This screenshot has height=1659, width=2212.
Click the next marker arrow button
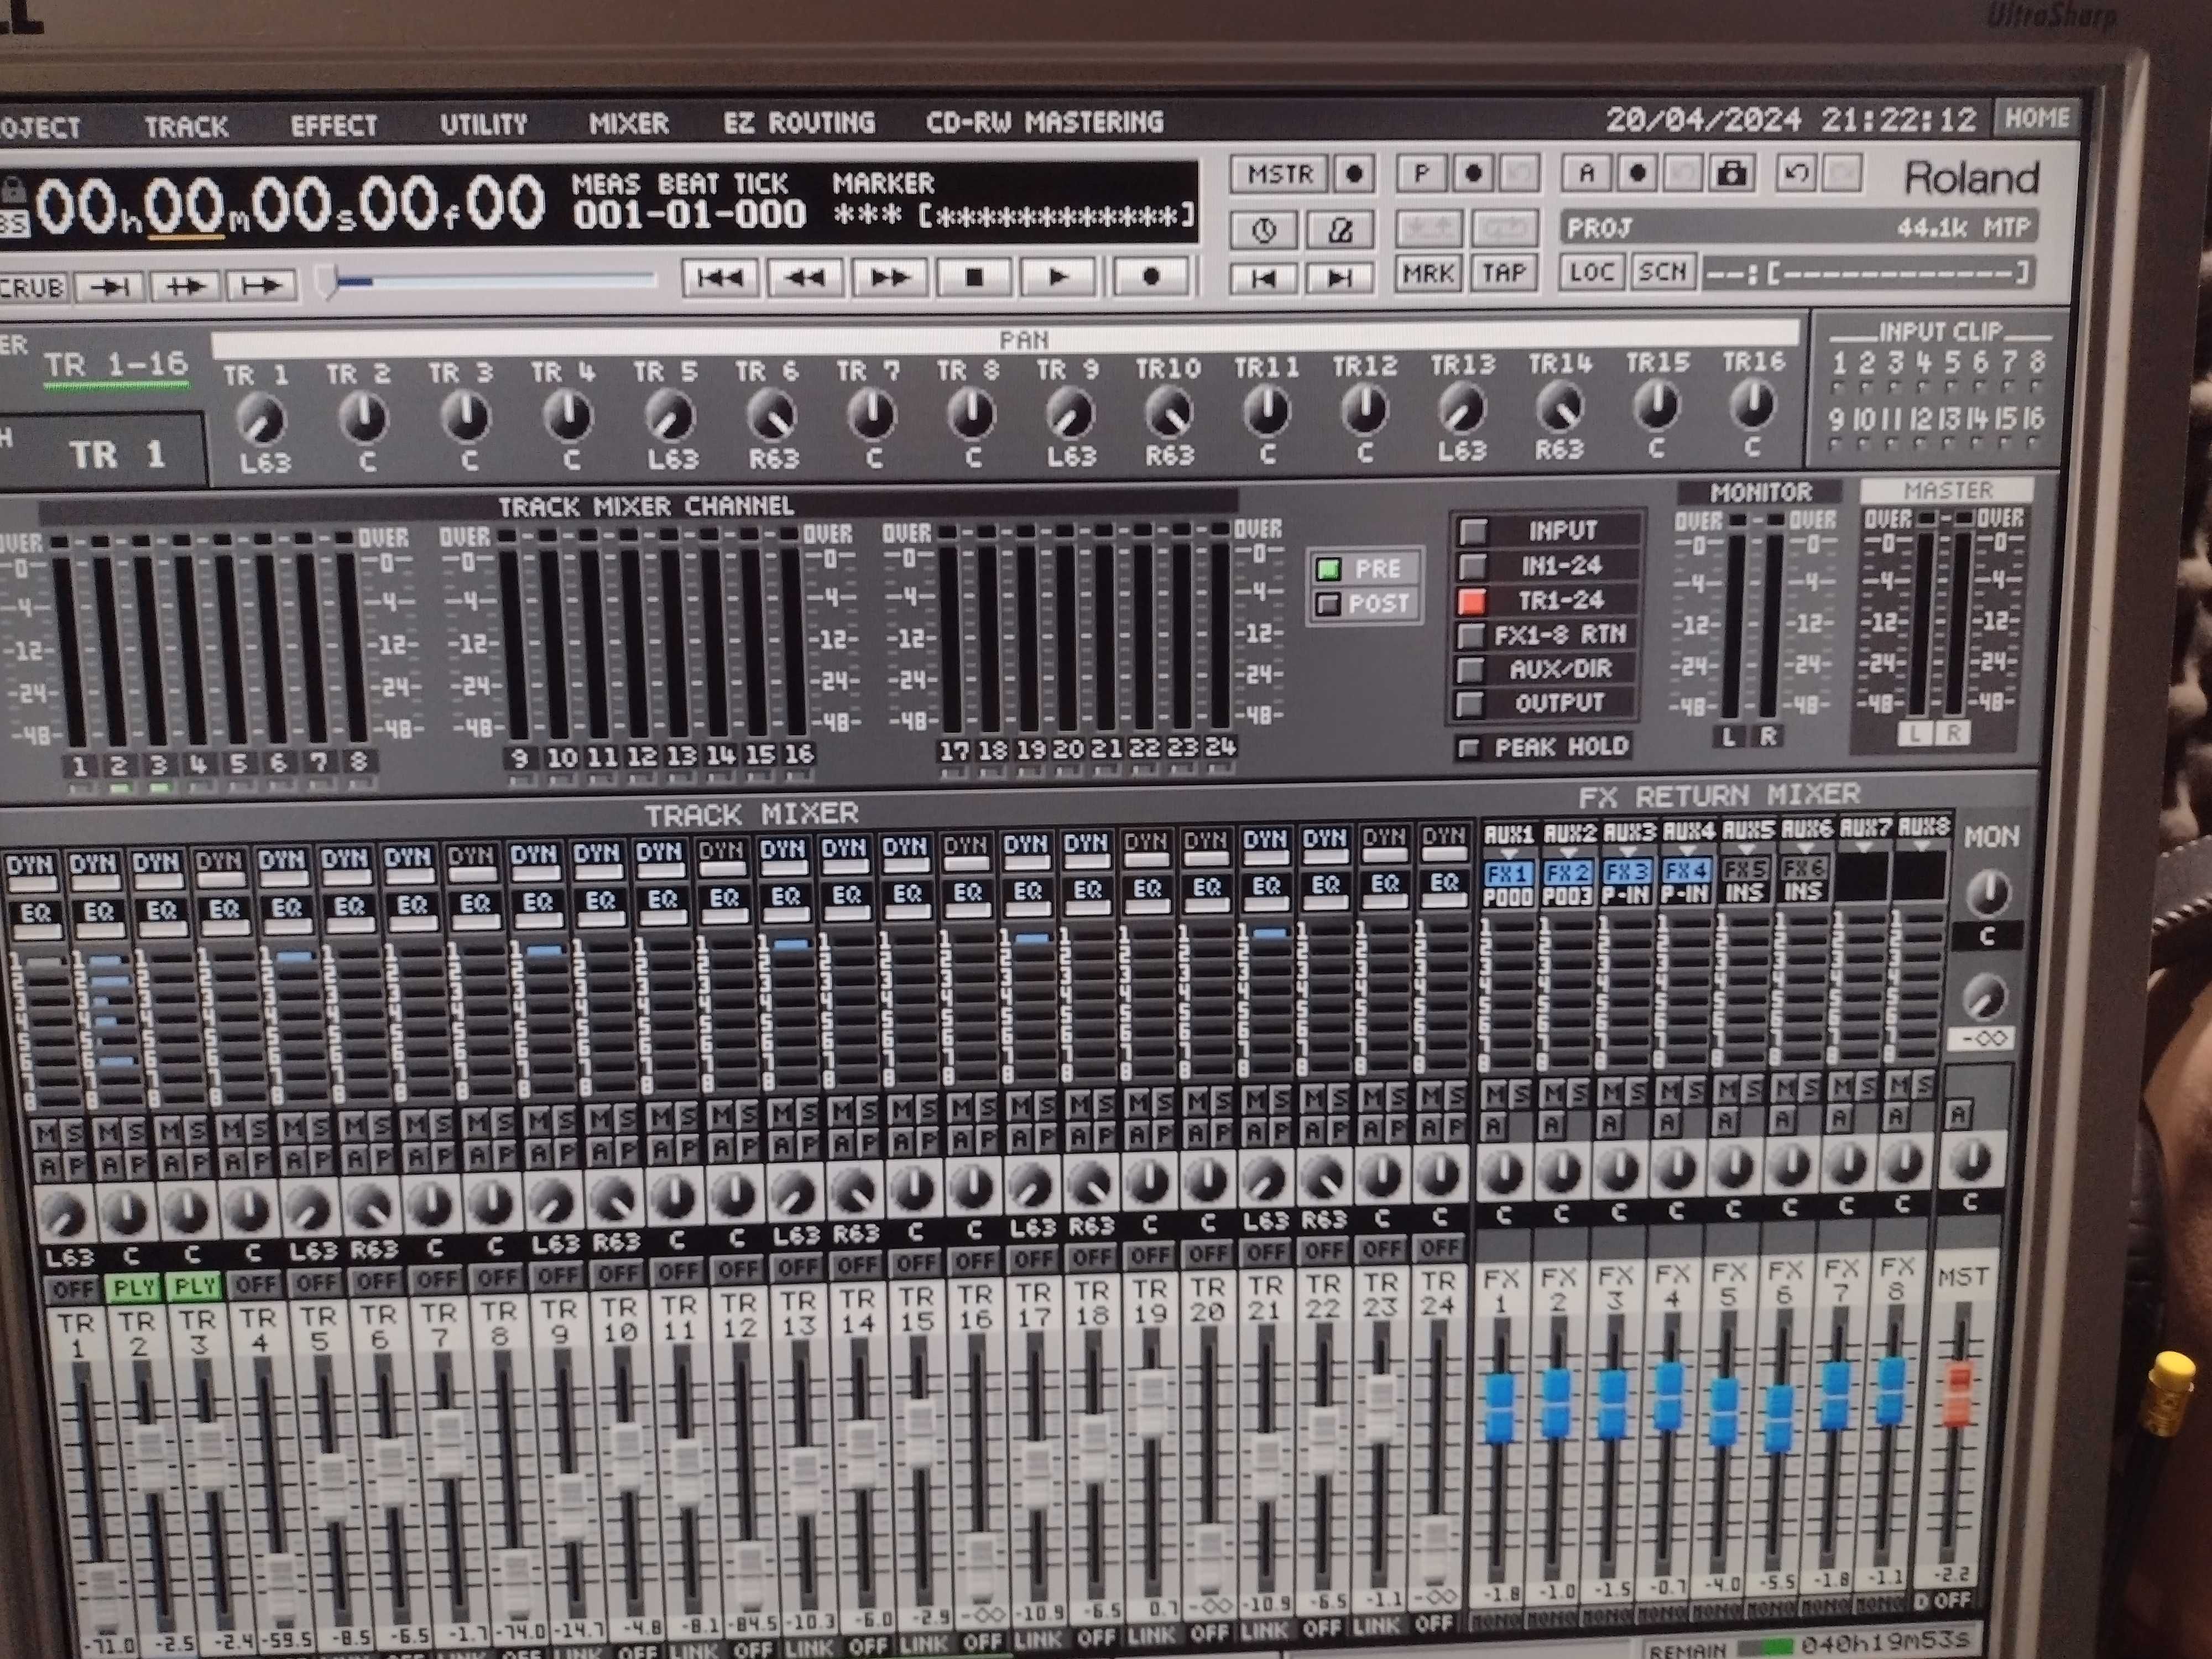coord(1340,277)
